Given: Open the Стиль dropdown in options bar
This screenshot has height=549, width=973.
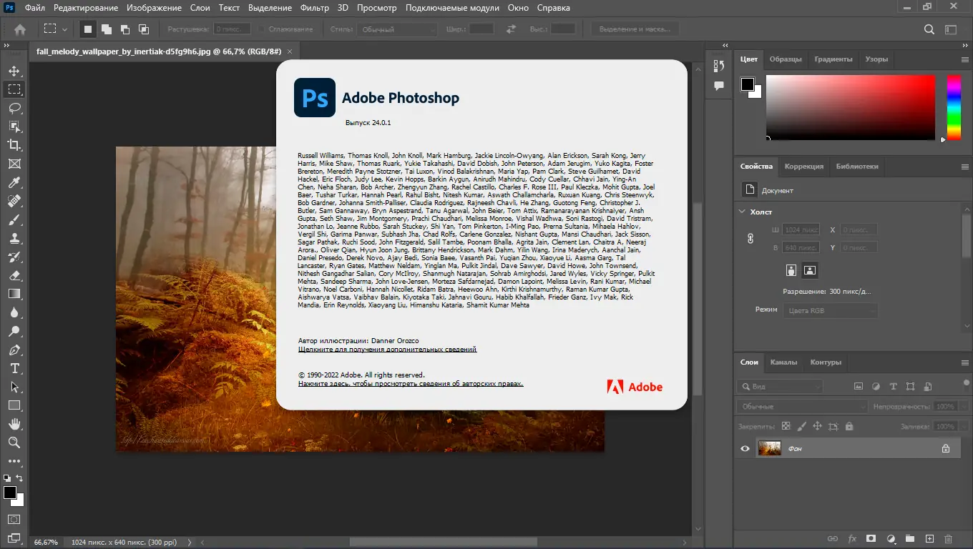Looking at the screenshot, I should coord(397,29).
